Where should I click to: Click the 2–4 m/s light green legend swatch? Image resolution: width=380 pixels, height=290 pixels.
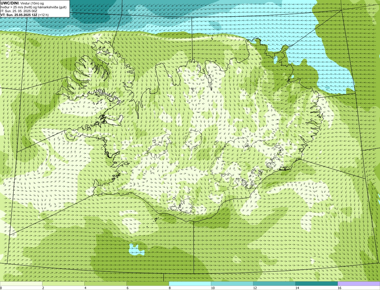coord(63,283)
